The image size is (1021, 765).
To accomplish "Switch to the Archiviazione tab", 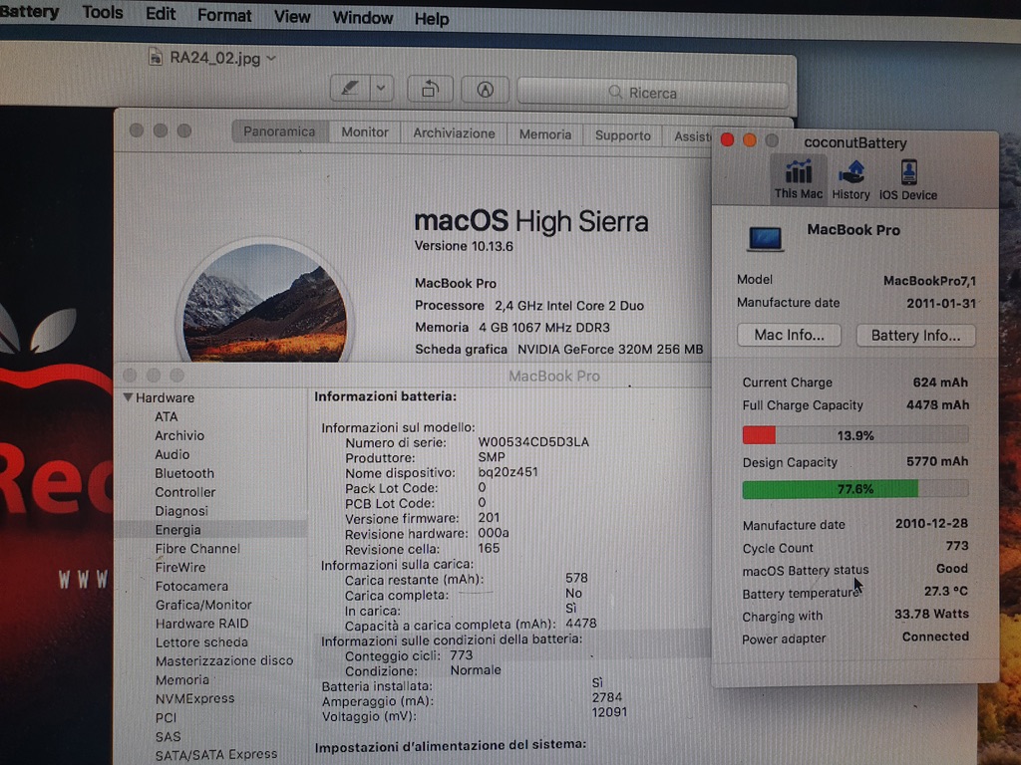I will pyautogui.click(x=454, y=133).
